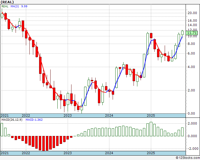This screenshot has height=160, width=200.
Task: Click the tallest green MACD bar at 2025
Action: [x=151, y=129]
